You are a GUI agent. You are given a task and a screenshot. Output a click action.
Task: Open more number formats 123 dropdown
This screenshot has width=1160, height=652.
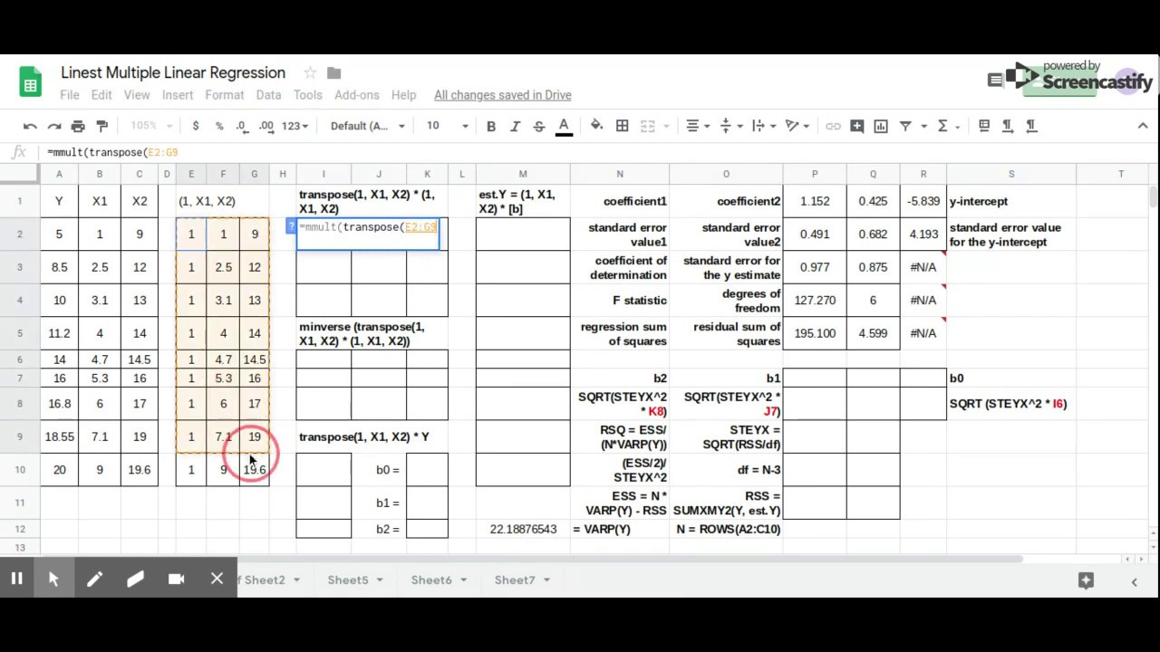[x=295, y=126]
